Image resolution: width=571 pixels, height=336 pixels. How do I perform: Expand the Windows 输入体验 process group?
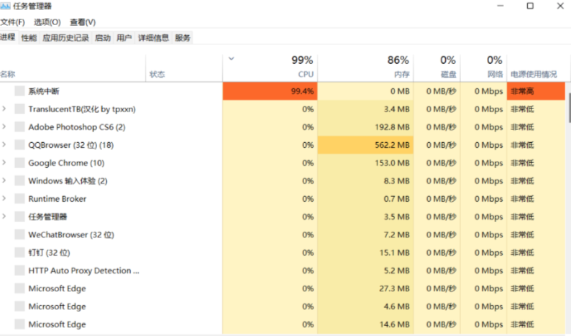[x=4, y=181]
